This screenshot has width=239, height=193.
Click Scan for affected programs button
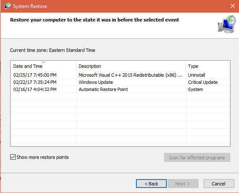[197, 158]
